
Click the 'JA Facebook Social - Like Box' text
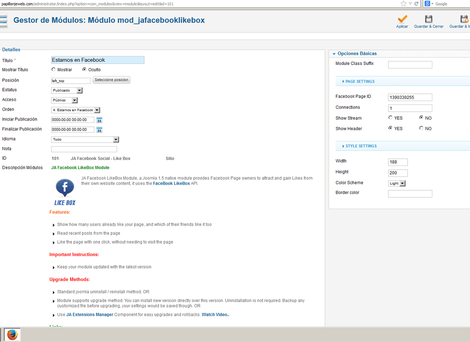[101, 159]
